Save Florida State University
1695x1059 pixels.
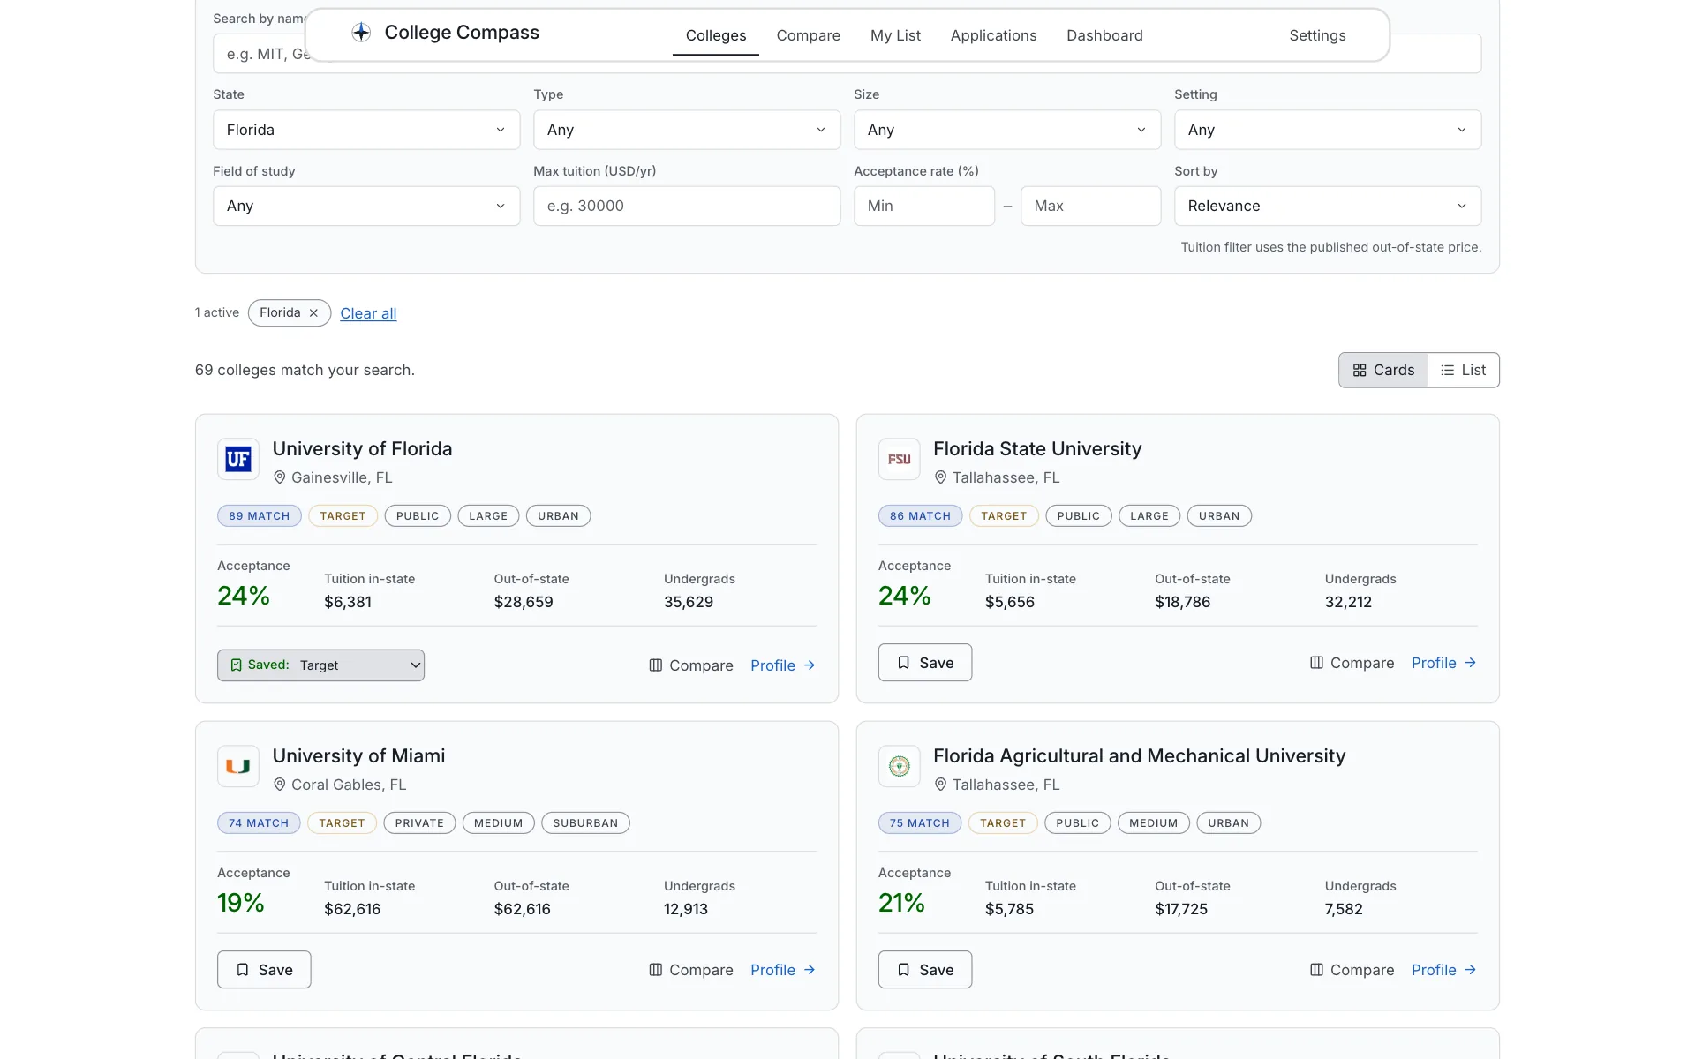pos(924,663)
